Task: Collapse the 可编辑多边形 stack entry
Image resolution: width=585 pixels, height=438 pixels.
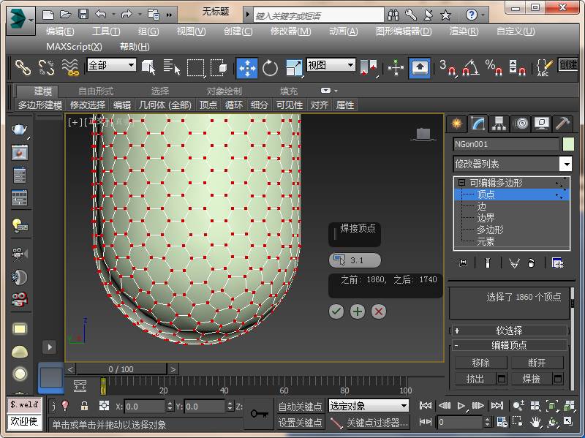Action: pos(461,182)
